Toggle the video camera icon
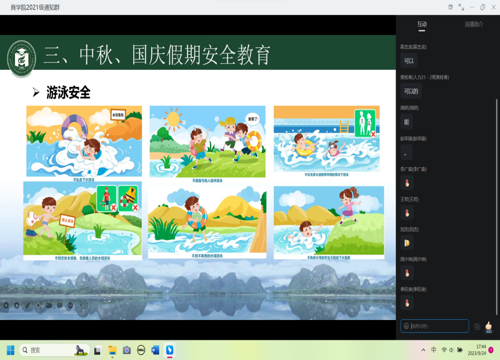500x360 pixels. (x=49, y=306)
